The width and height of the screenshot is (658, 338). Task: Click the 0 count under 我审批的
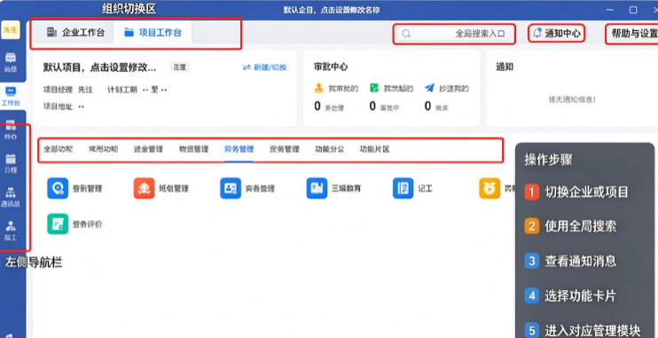point(317,106)
